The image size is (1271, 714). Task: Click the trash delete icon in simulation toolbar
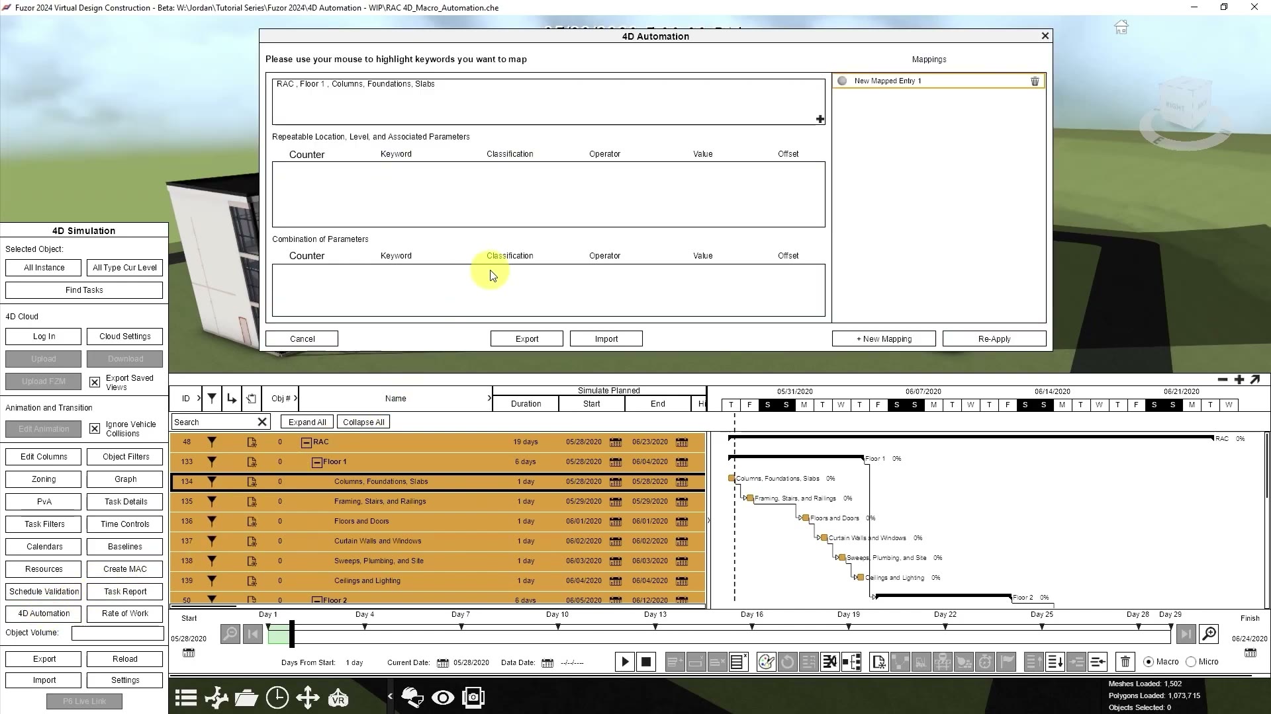point(1125,662)
